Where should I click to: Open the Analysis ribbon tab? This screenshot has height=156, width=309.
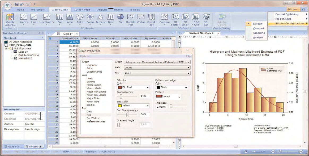click(102, 10)
